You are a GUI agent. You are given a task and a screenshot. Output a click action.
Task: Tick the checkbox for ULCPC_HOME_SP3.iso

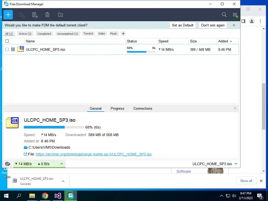tap(7, 49)
